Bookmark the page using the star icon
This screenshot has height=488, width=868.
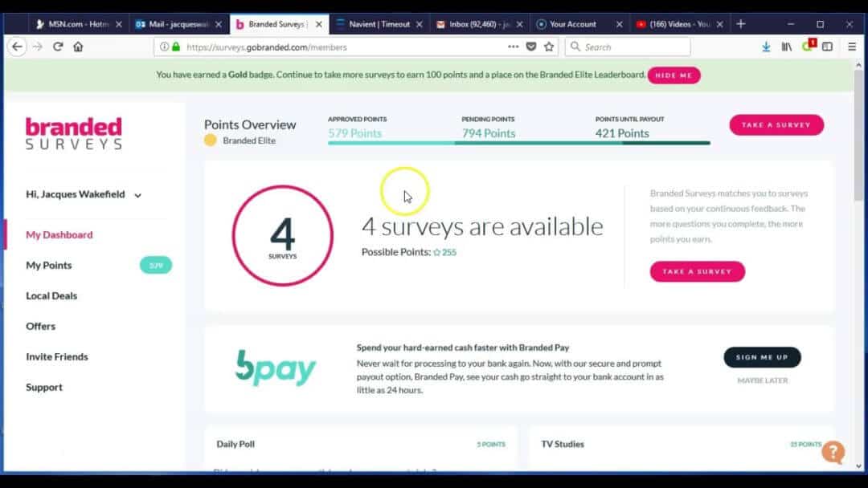tap(550, 47)
